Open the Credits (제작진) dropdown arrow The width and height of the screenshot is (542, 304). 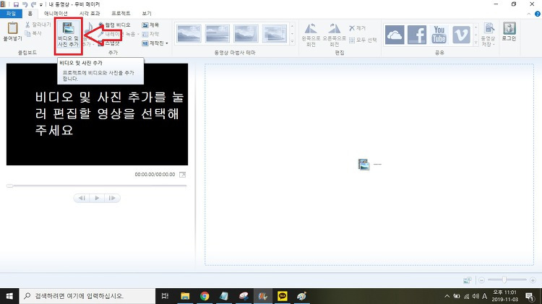point(167,43)
